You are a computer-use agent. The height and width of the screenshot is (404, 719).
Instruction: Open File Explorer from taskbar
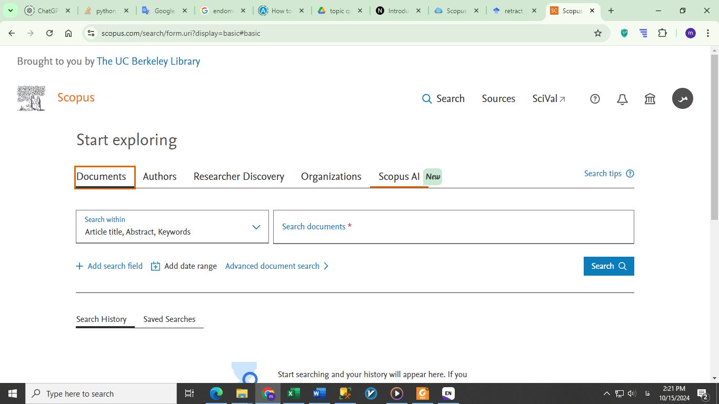point(242,393)
